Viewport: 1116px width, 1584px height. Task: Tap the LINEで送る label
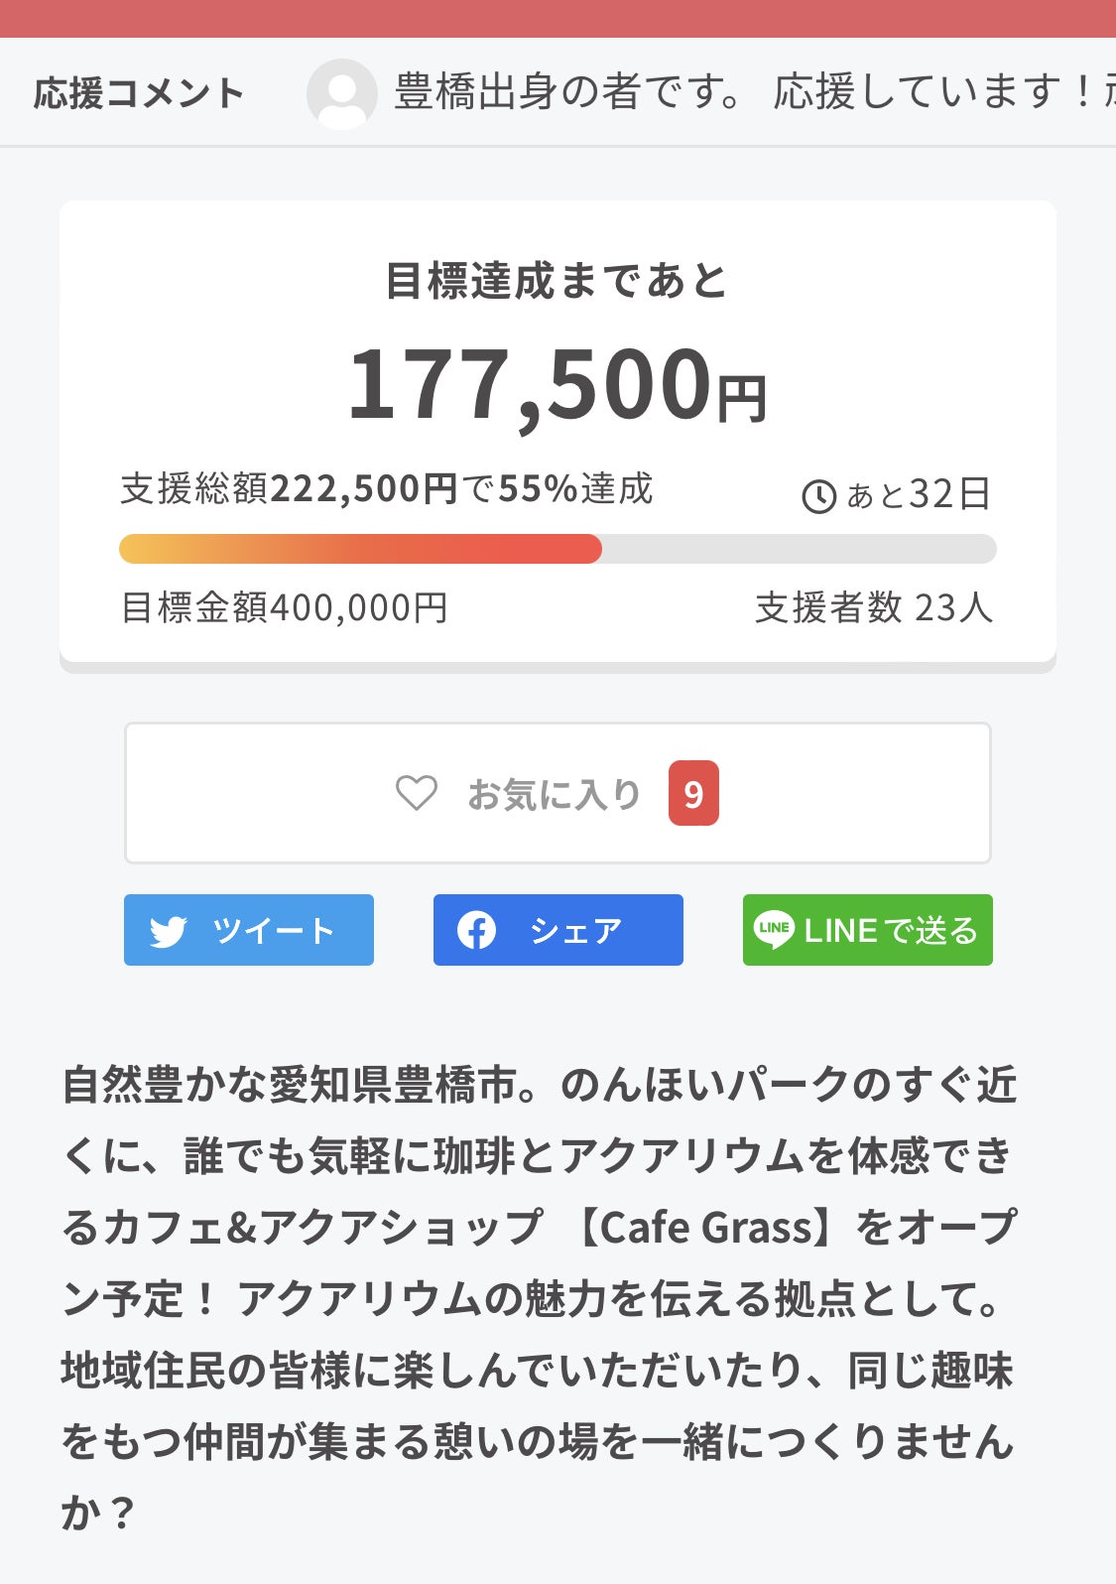(x=891, y=930)
